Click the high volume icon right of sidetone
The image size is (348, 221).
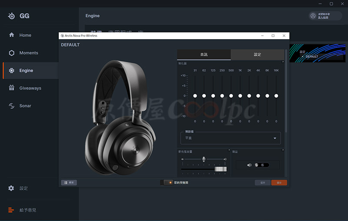pos(225,159)
